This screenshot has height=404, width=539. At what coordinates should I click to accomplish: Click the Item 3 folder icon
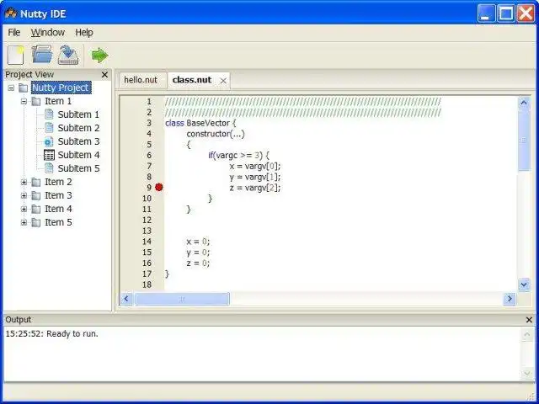coord(36,195)
